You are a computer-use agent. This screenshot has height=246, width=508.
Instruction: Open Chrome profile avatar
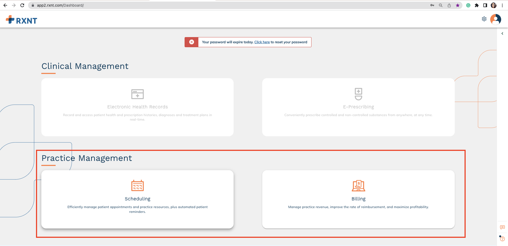pos(494,5)
